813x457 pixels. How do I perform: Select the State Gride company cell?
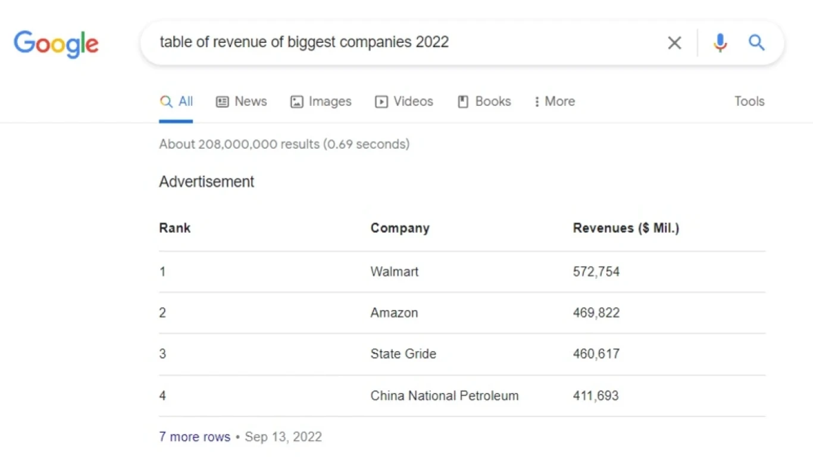[x=404, y=353]
